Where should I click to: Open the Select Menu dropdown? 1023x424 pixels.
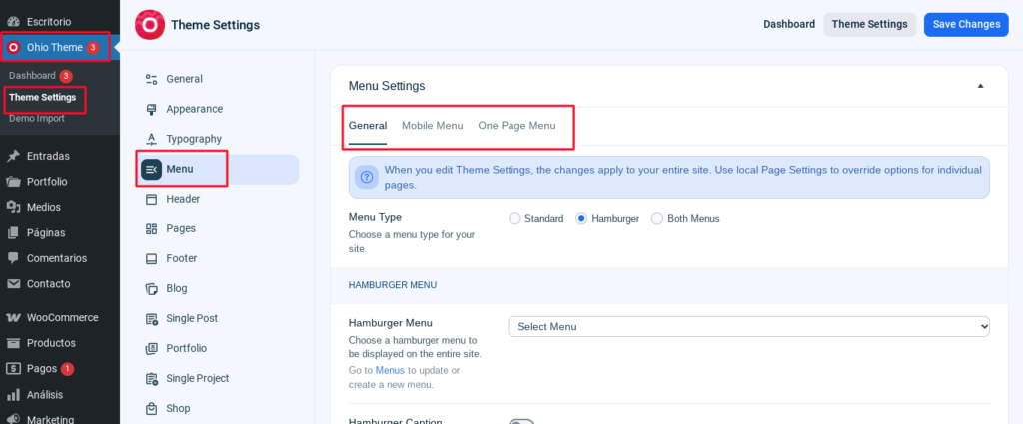[x=748, y=327]
